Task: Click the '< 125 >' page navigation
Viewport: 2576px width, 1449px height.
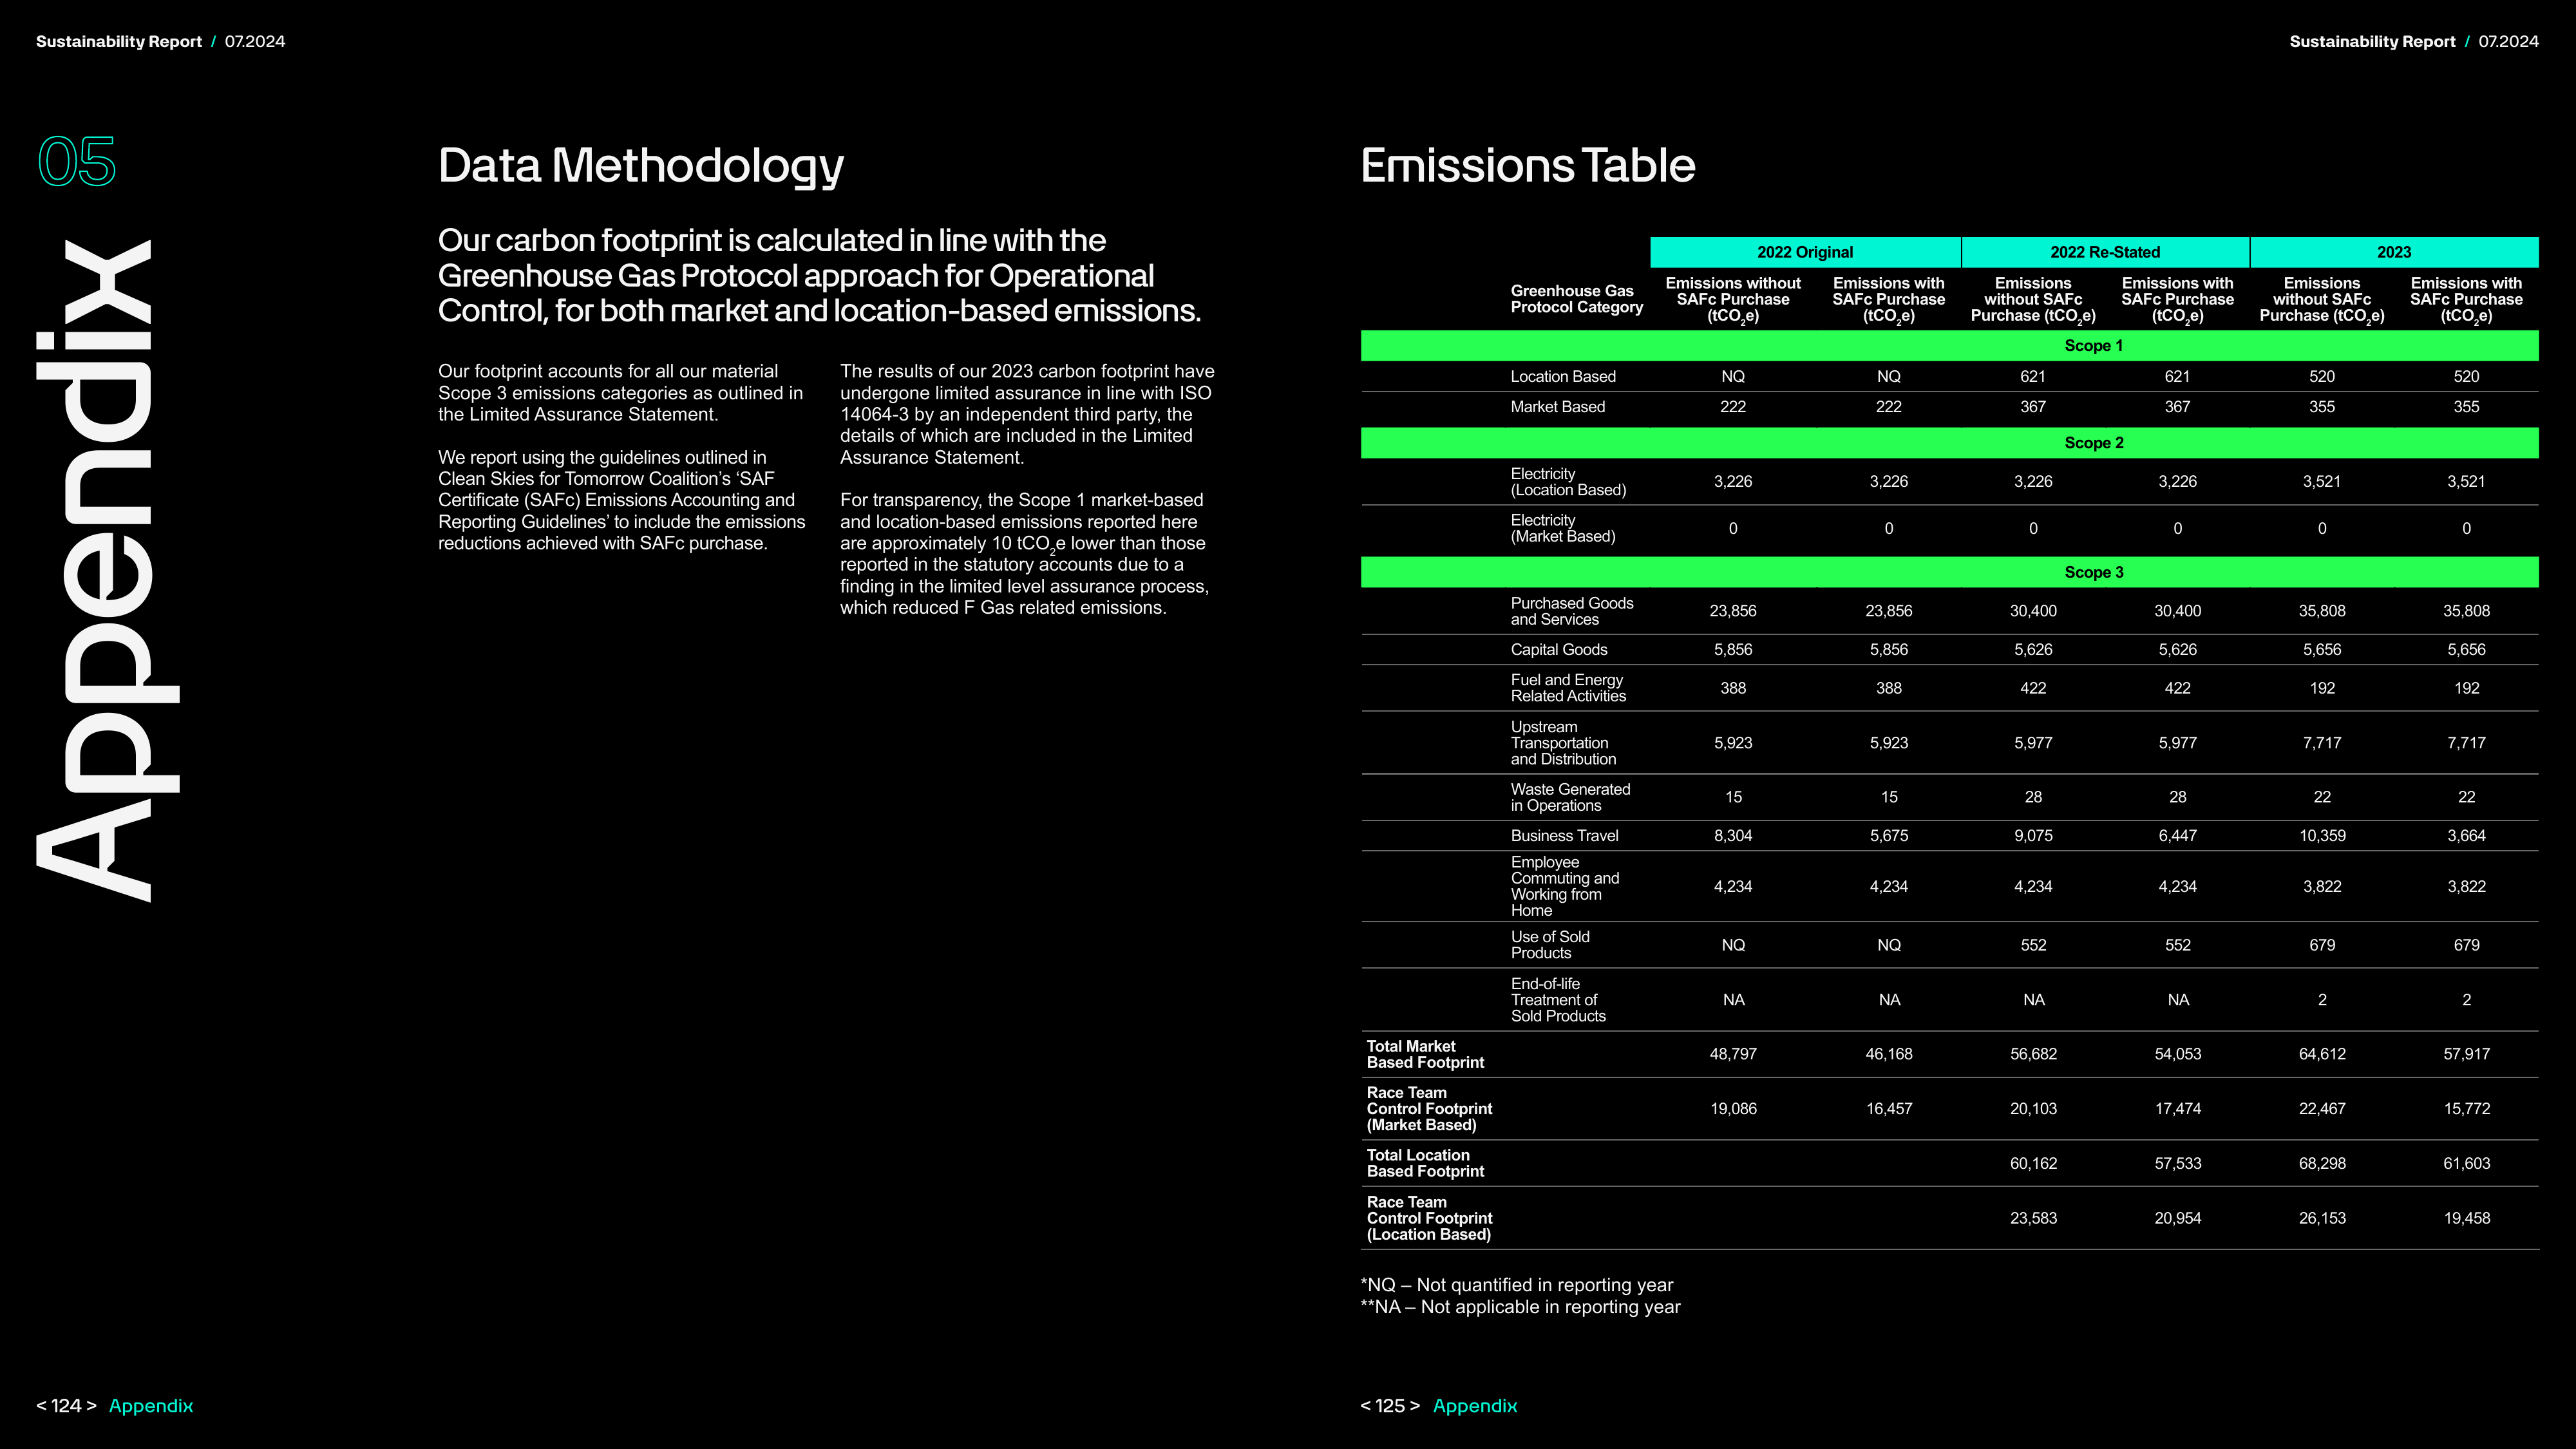Action: click(1390, 1405)
